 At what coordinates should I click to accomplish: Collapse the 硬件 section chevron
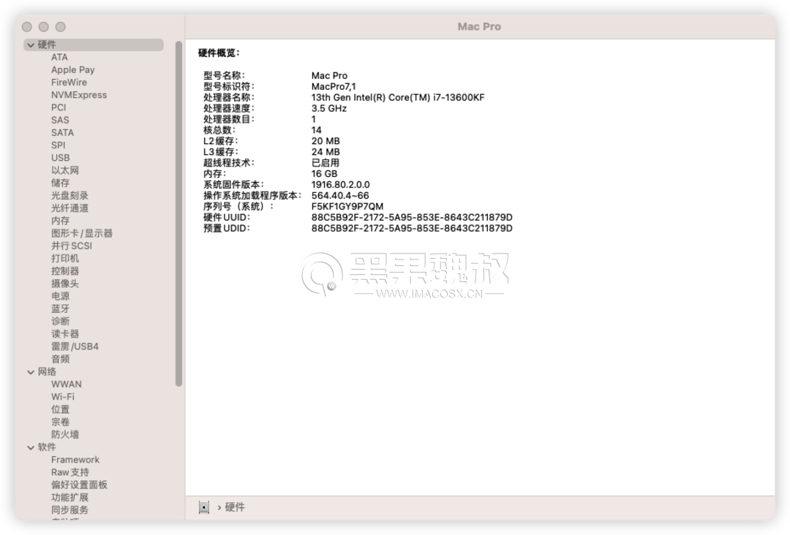pyautogui.click(x=31, y=45)
